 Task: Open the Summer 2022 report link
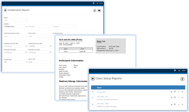pyautogui.click(x=101, y=92)
